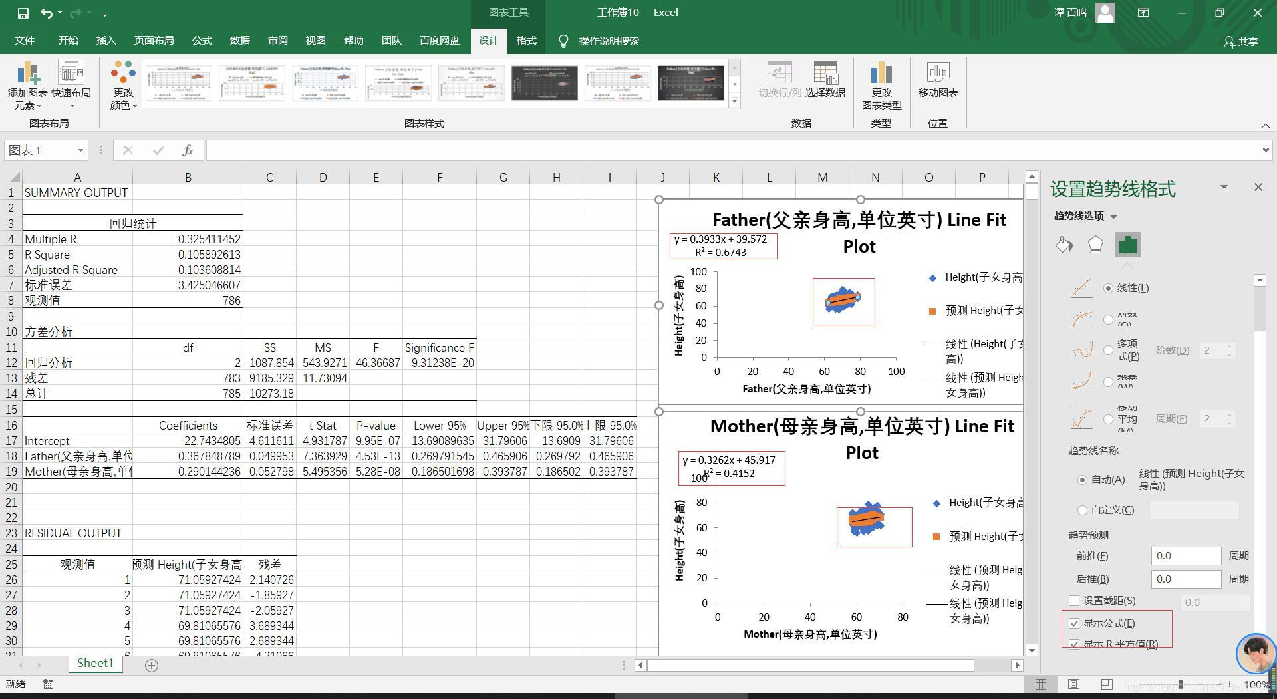Screen dimensions: 1277x699
Task: Click the Undo arrow icon
Action: [x=46, y=13]
